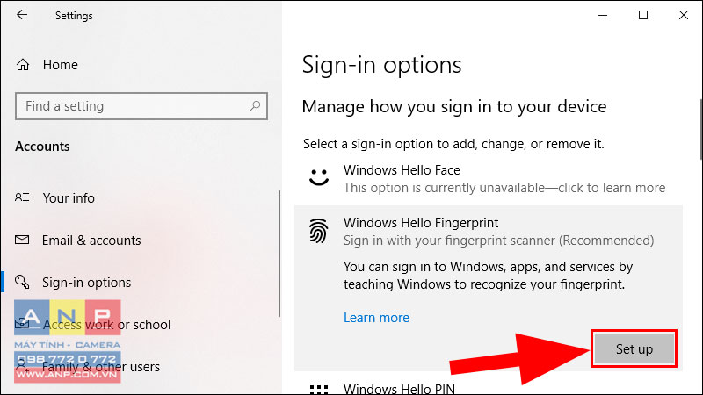
Task: Click the Email & accounts envelope icon
Action: (22, 240)
